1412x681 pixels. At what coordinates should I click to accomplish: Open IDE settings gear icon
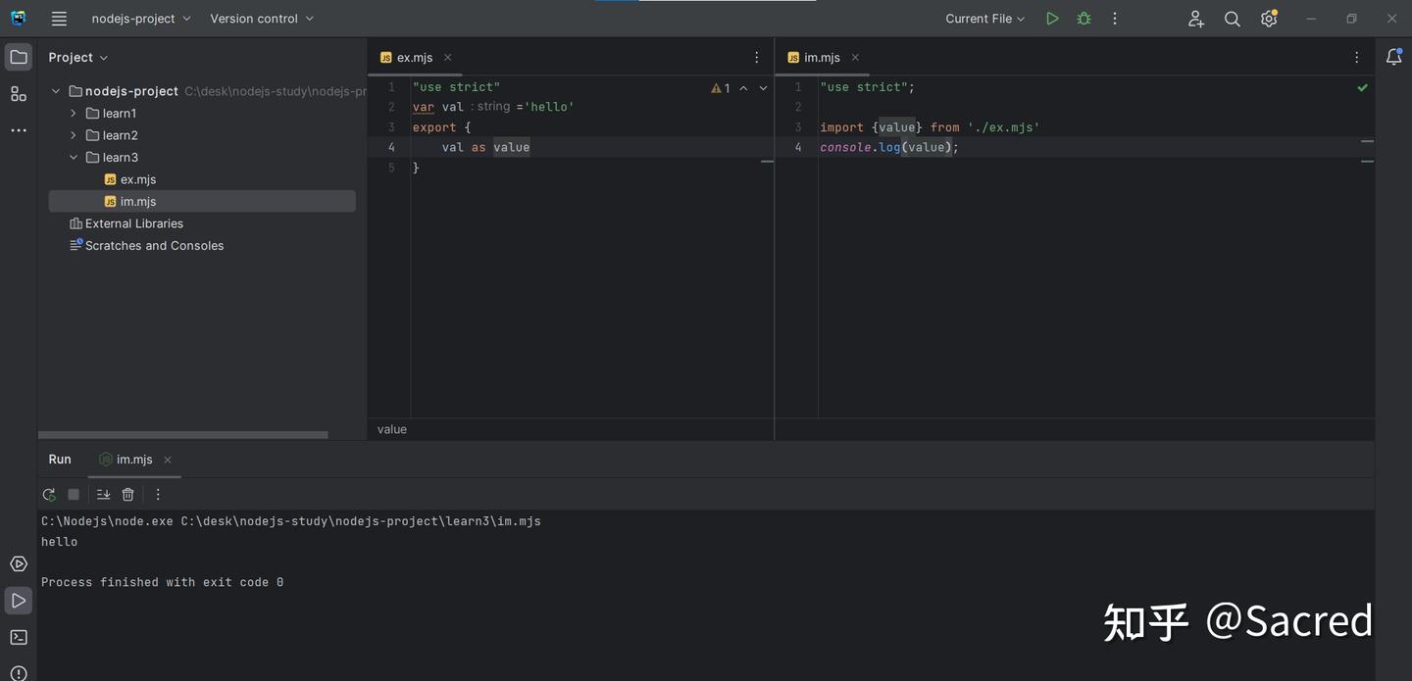click(1269, 19)
